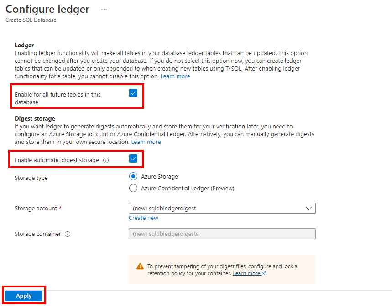Open the ellipsis menu beside Configure ledger title
392x306 pixels.
click(x=104, y=9)
